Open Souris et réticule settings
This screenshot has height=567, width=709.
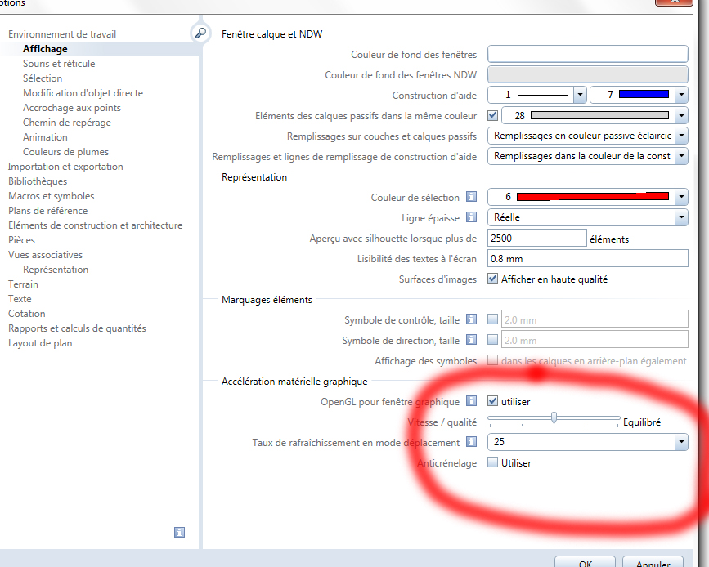[59, 64]
